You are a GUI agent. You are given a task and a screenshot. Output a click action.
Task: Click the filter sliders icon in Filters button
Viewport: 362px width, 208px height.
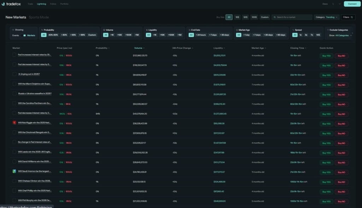coord(352,17)
